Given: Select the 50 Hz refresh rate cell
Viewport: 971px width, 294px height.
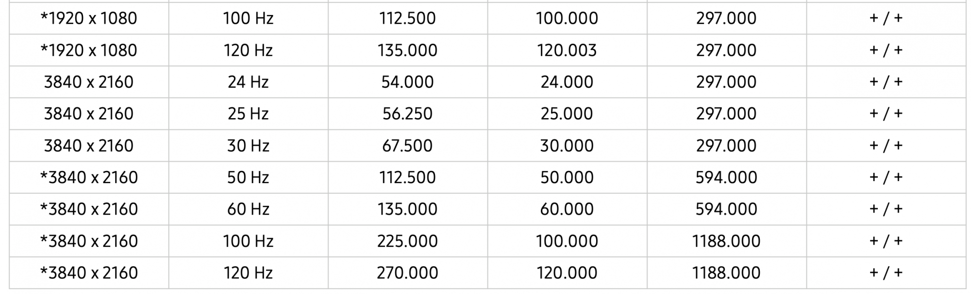Looking at the screenshot, I should click(248, 178).
